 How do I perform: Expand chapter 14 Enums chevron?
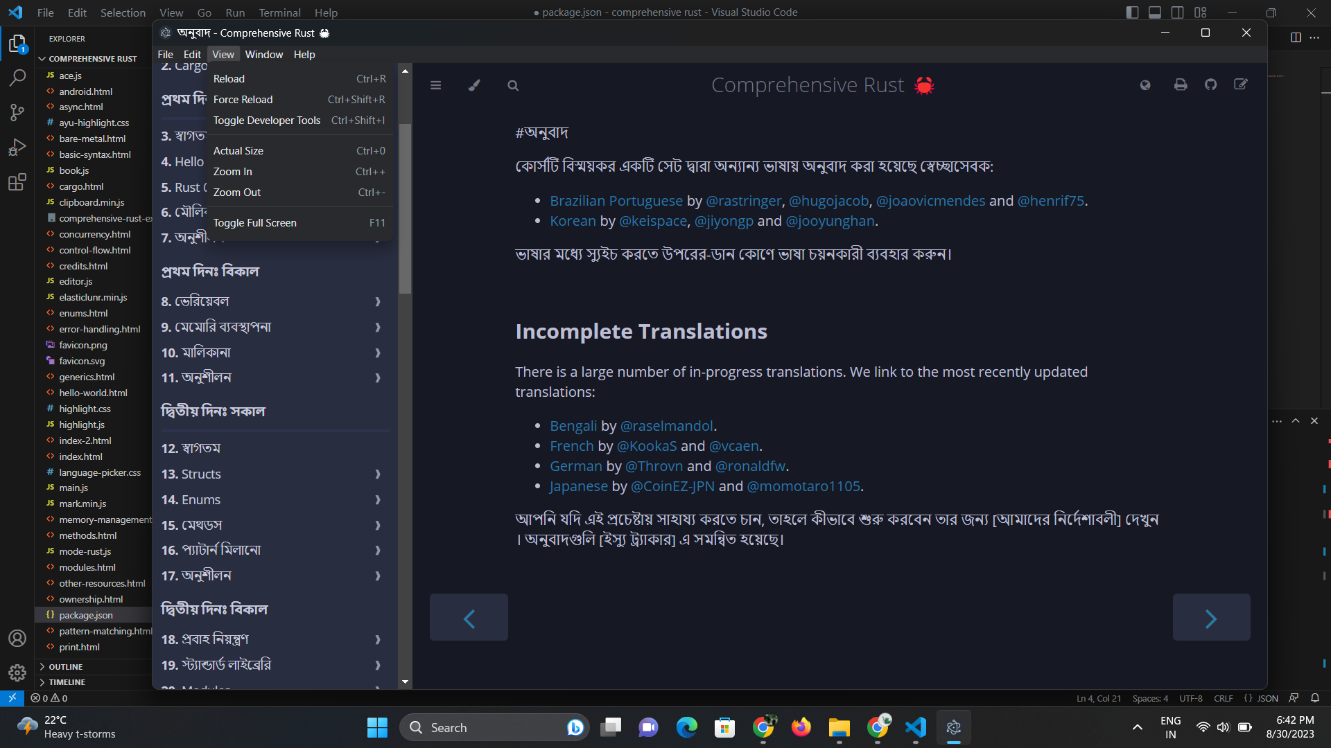tap(378, 500)
